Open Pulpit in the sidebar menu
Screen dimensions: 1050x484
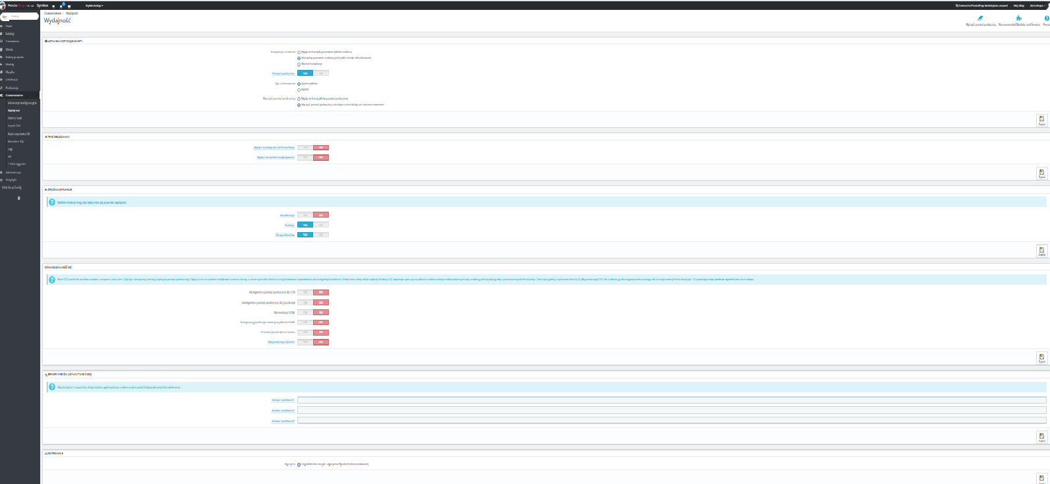(9, 26)
